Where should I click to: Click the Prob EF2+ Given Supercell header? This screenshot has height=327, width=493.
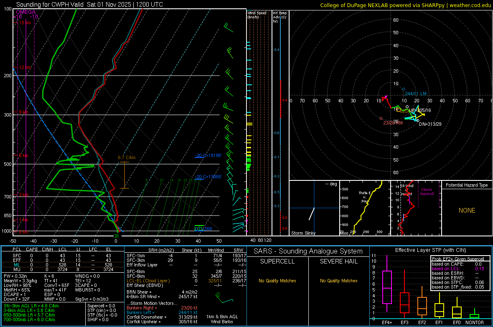click(458, 259)
